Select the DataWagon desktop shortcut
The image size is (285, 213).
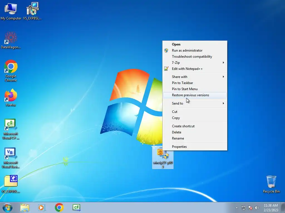(x=11, y=40)
